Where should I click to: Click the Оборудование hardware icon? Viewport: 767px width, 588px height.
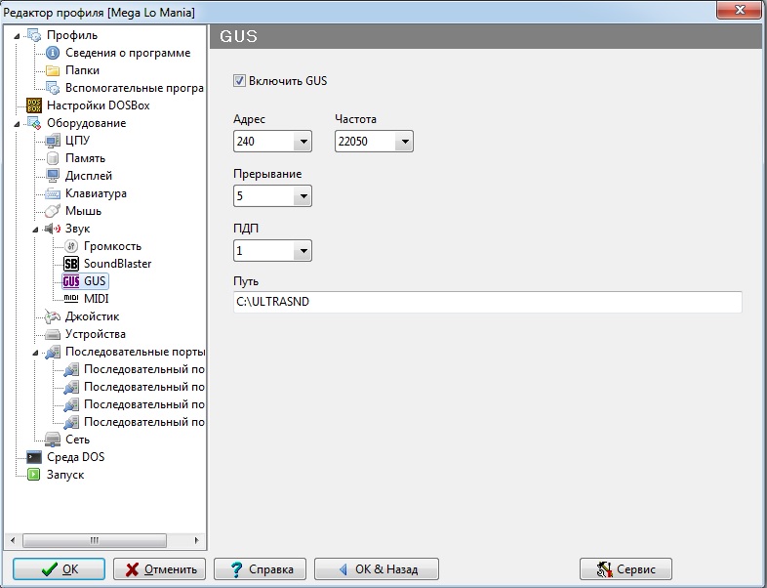(x=34, y=123)
